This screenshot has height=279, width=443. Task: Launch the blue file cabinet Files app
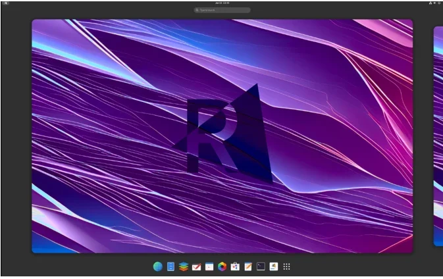coord(170,266)
